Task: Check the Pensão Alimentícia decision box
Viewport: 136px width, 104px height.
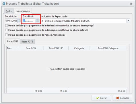Action: point(7,35)
